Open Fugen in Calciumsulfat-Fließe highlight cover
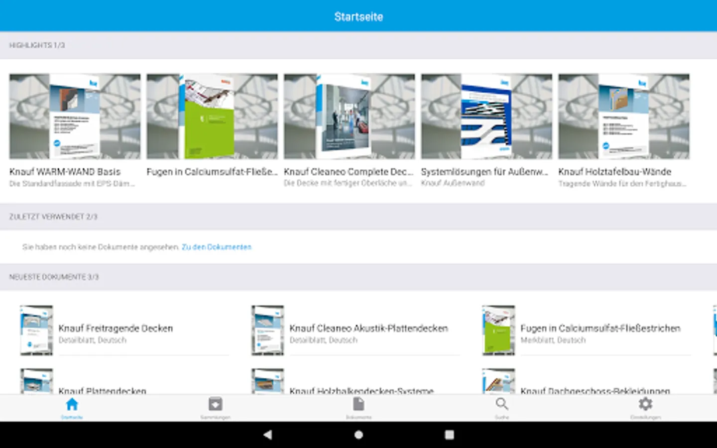Viewport: 717px width, 448px height. [x=212, y=116]
